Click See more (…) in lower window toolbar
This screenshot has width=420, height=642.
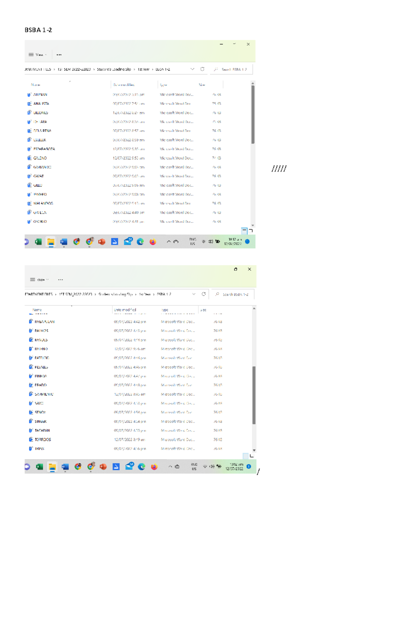click(x=61, y=280)
